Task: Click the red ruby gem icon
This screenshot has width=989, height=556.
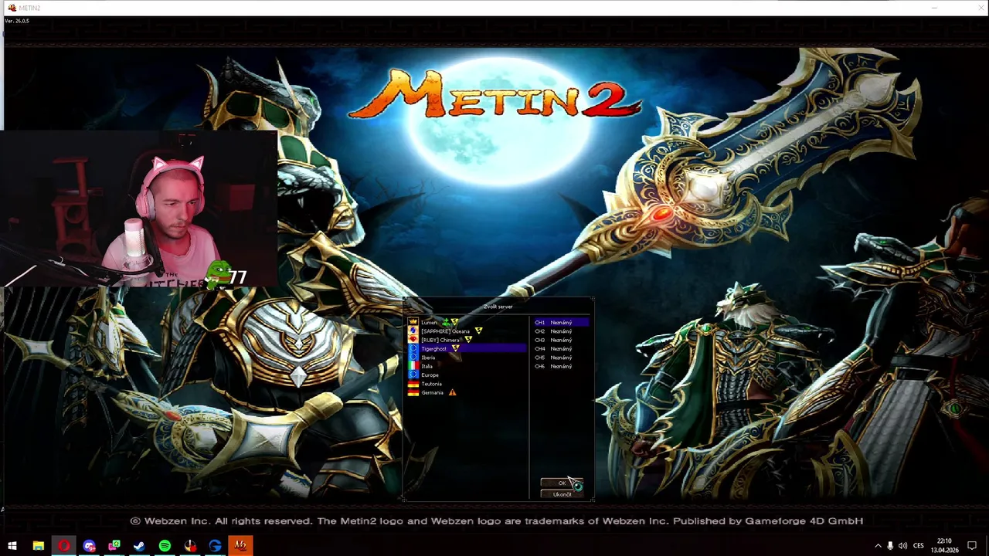Action: tap(413, 340)
